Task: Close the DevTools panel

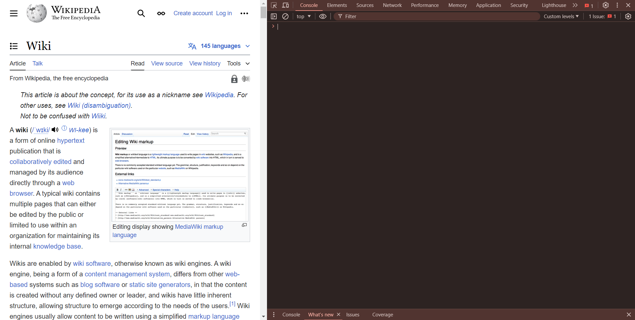Action: pyautogui.click(x=628, y=5)
